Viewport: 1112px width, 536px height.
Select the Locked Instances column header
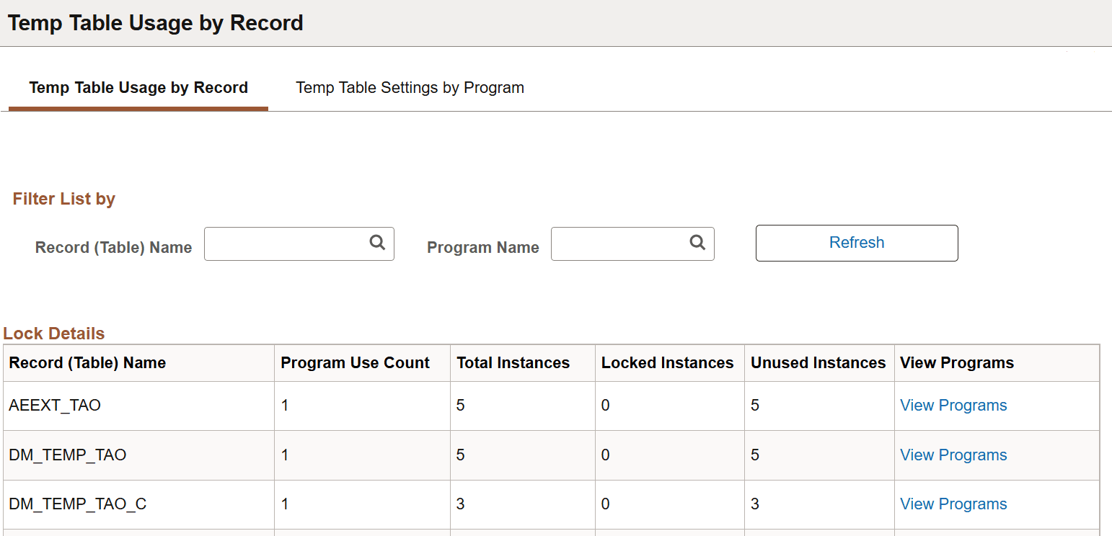point(667,362)
